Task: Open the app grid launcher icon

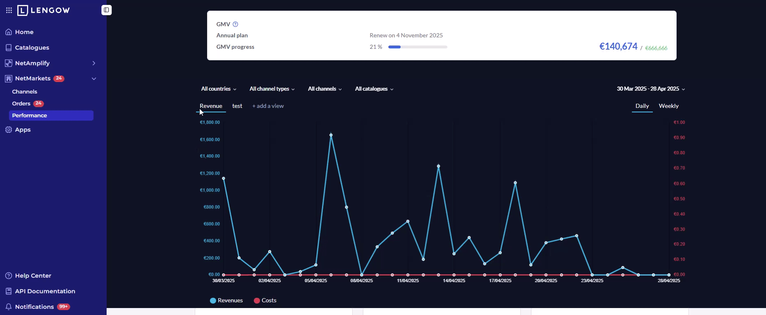Action: point(9,10)
